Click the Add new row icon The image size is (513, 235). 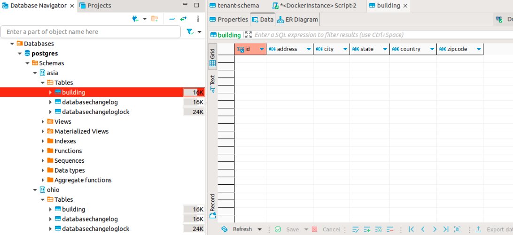tap(367, 229)
